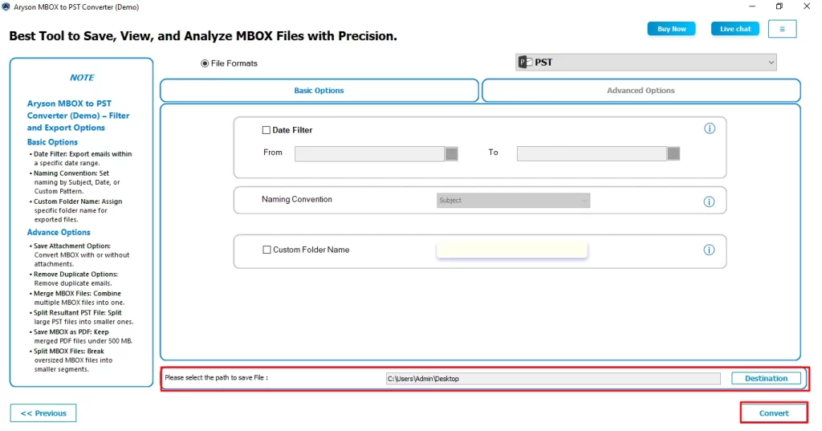Image resolution: width=822 pixels, height=431 pixels.
Task: Click the Naming Convention info icon
Action: tap(709, 202)
